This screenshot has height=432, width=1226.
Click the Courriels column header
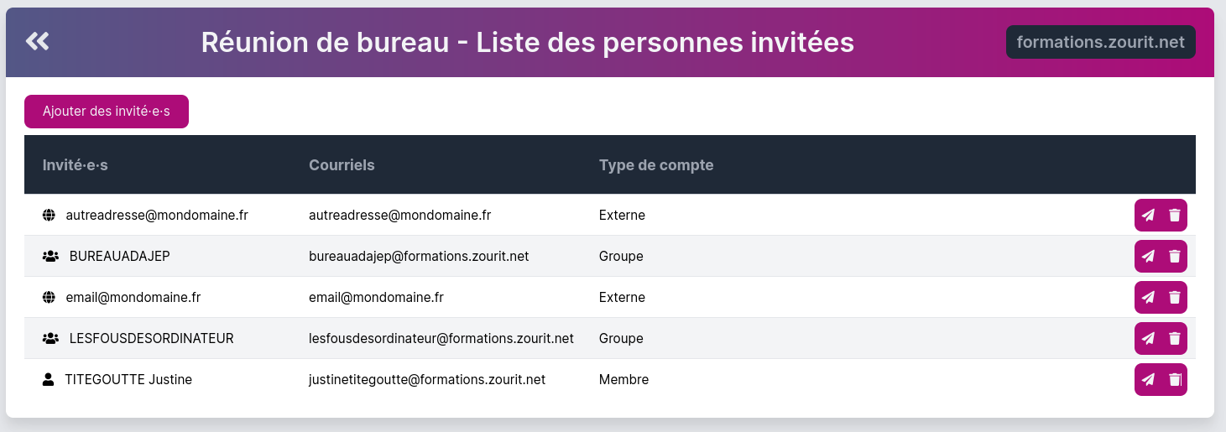pos(342,165)
